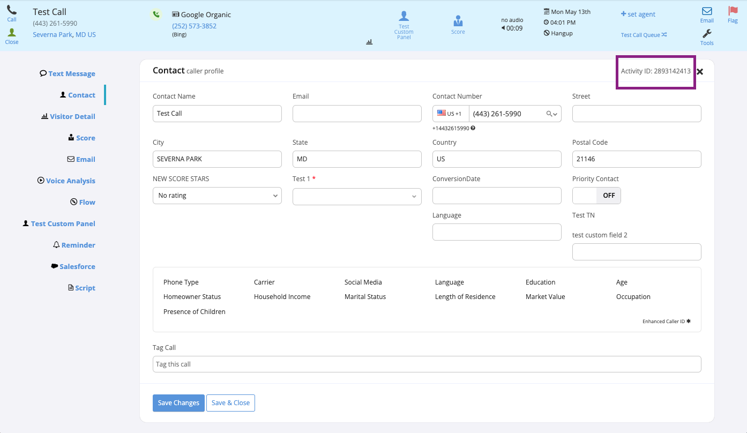
Task: Click the Mon May 13th date text
Action: (571, 12)
